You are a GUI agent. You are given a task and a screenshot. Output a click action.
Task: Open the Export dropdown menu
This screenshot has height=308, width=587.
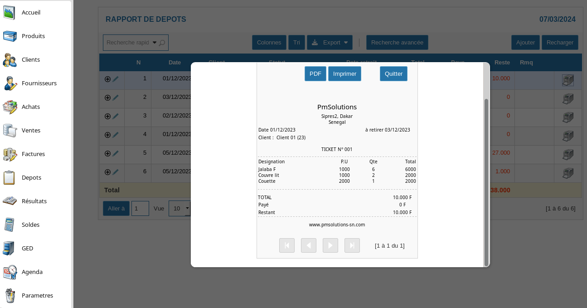click(330, 43)
